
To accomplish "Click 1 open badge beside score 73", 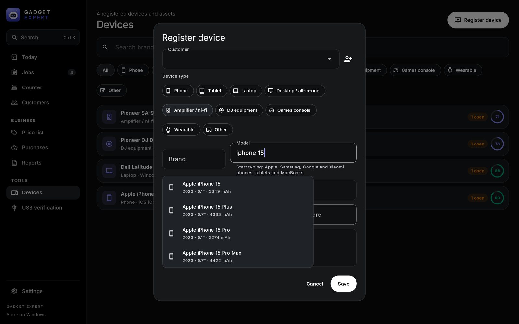I will pos(477,144).
